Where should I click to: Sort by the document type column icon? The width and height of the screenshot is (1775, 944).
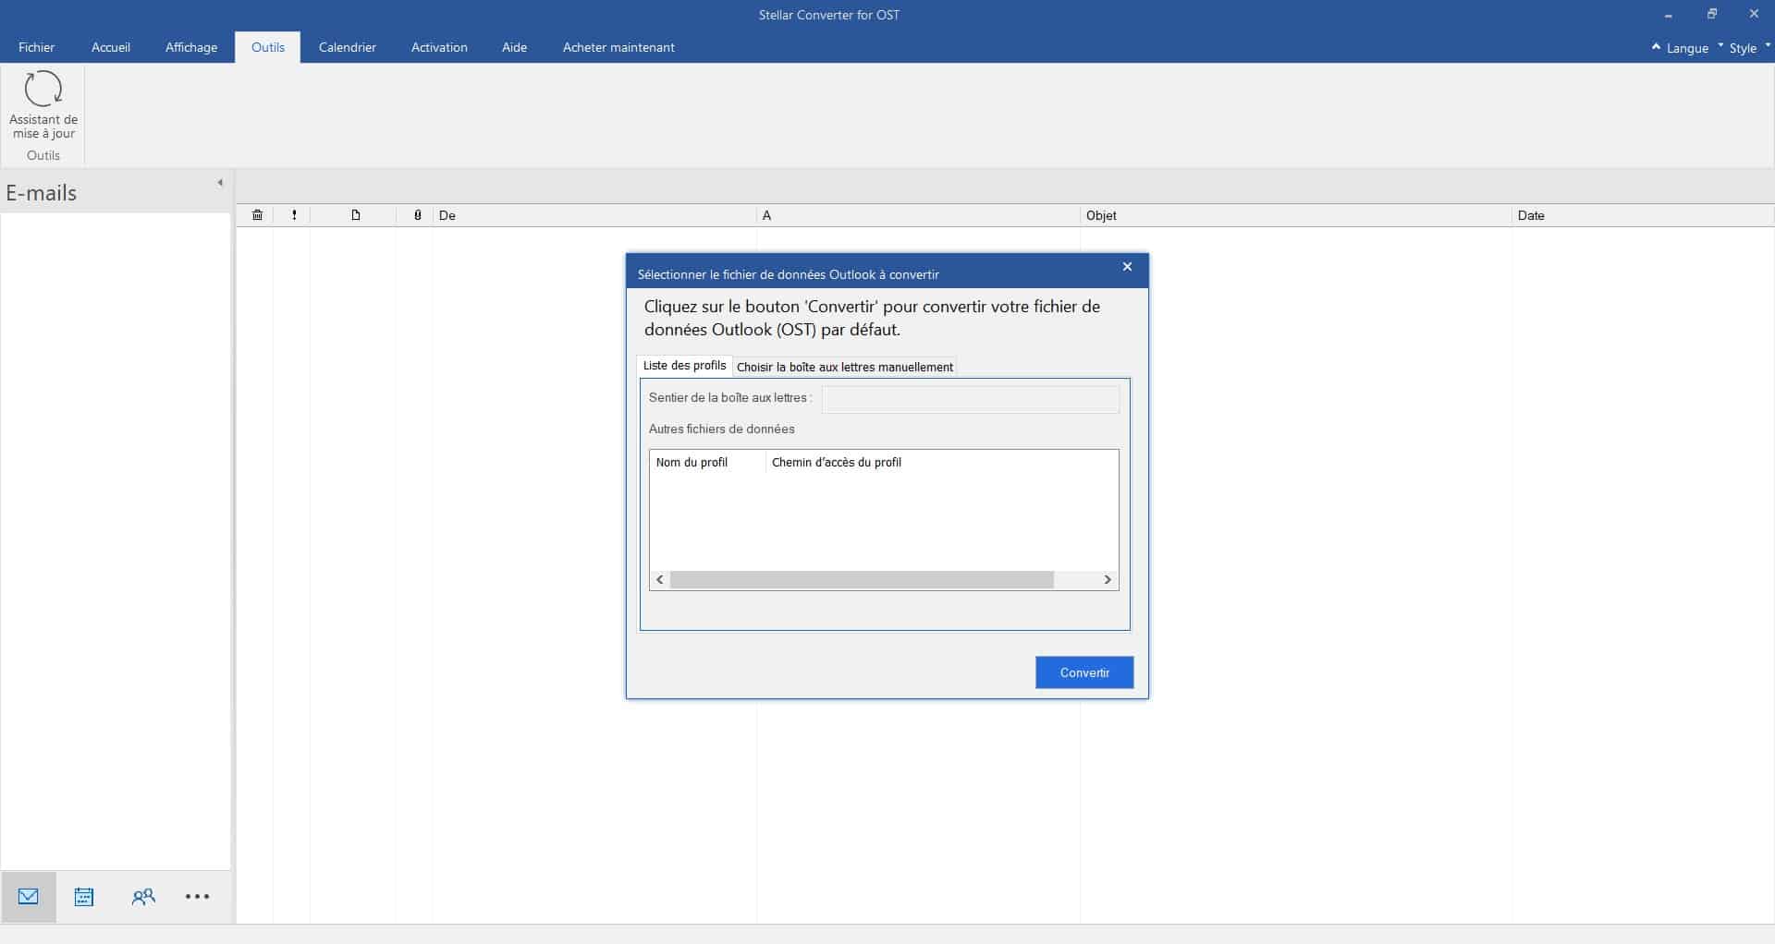(355, 215)
